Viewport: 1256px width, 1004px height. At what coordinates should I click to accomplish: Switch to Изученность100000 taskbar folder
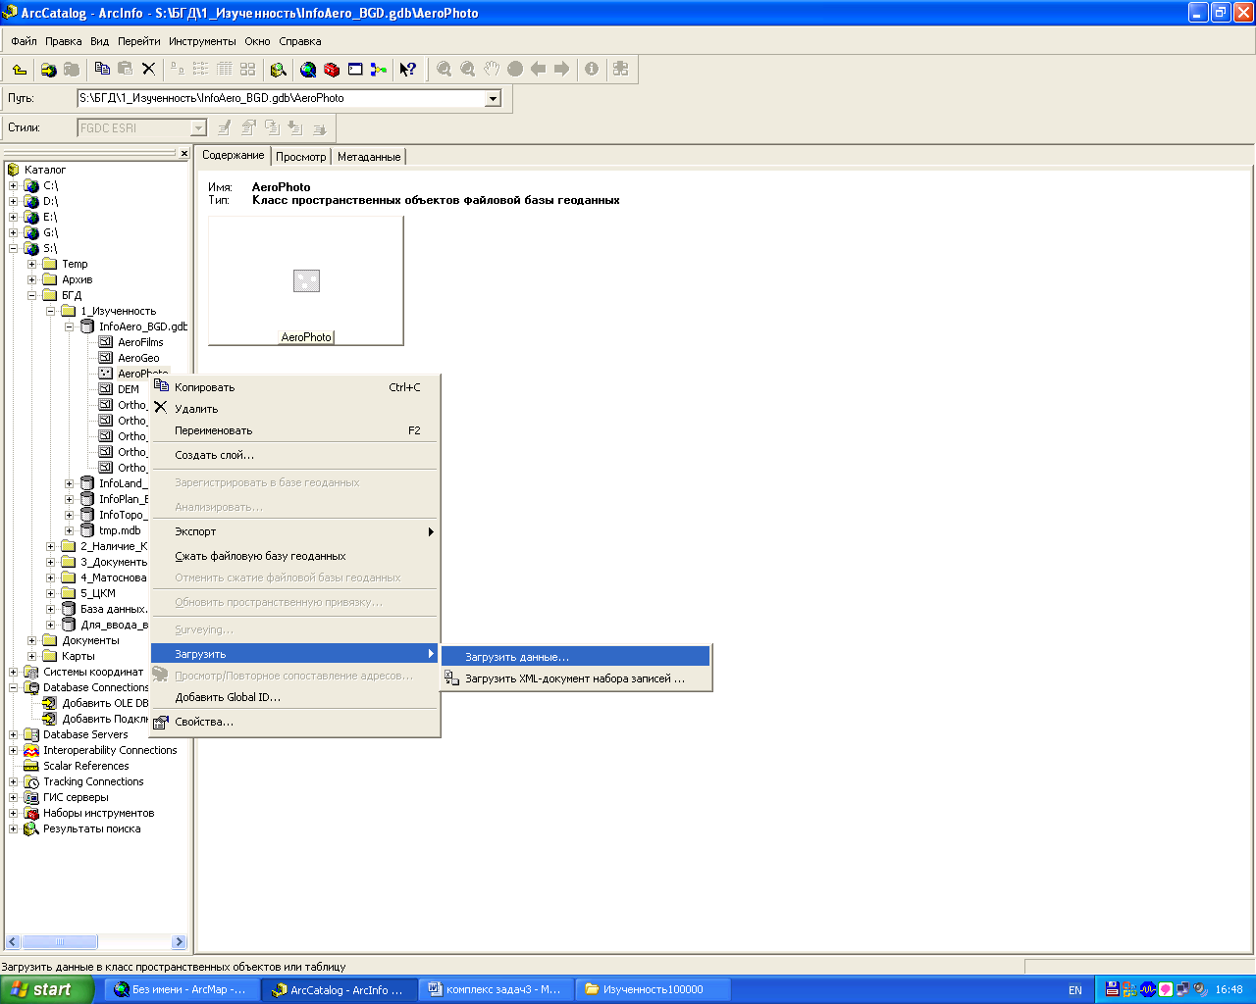(653, 989)
